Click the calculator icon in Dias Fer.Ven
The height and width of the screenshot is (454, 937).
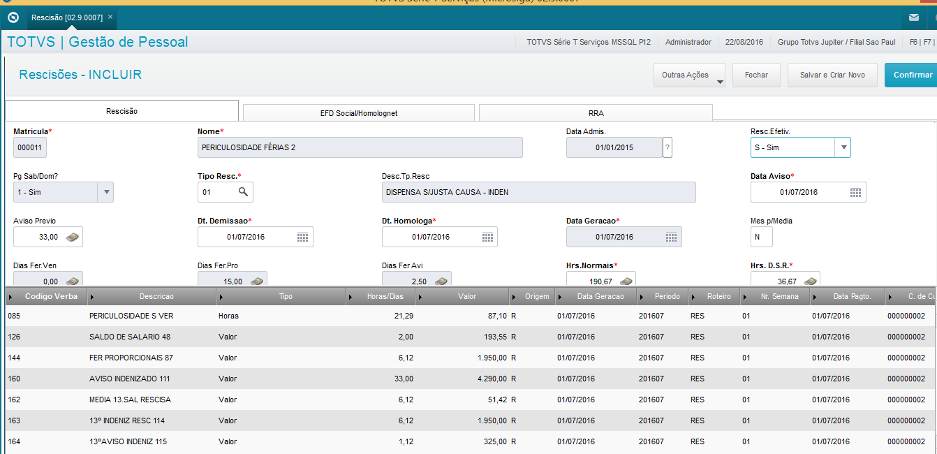coord(73,281)
